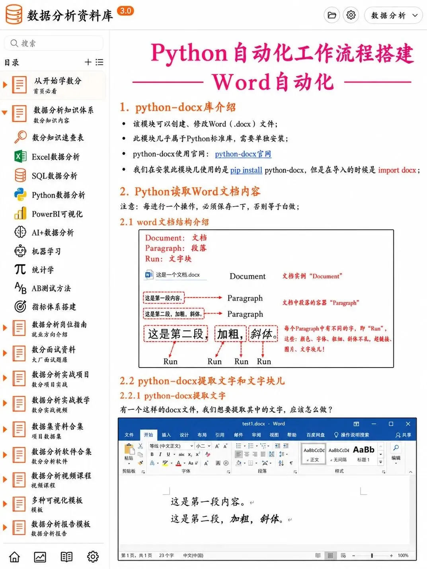Open the python-docx官网 link
Image resolution: width=427 pixels, height=569 pixels.
[x=243, y=154]
